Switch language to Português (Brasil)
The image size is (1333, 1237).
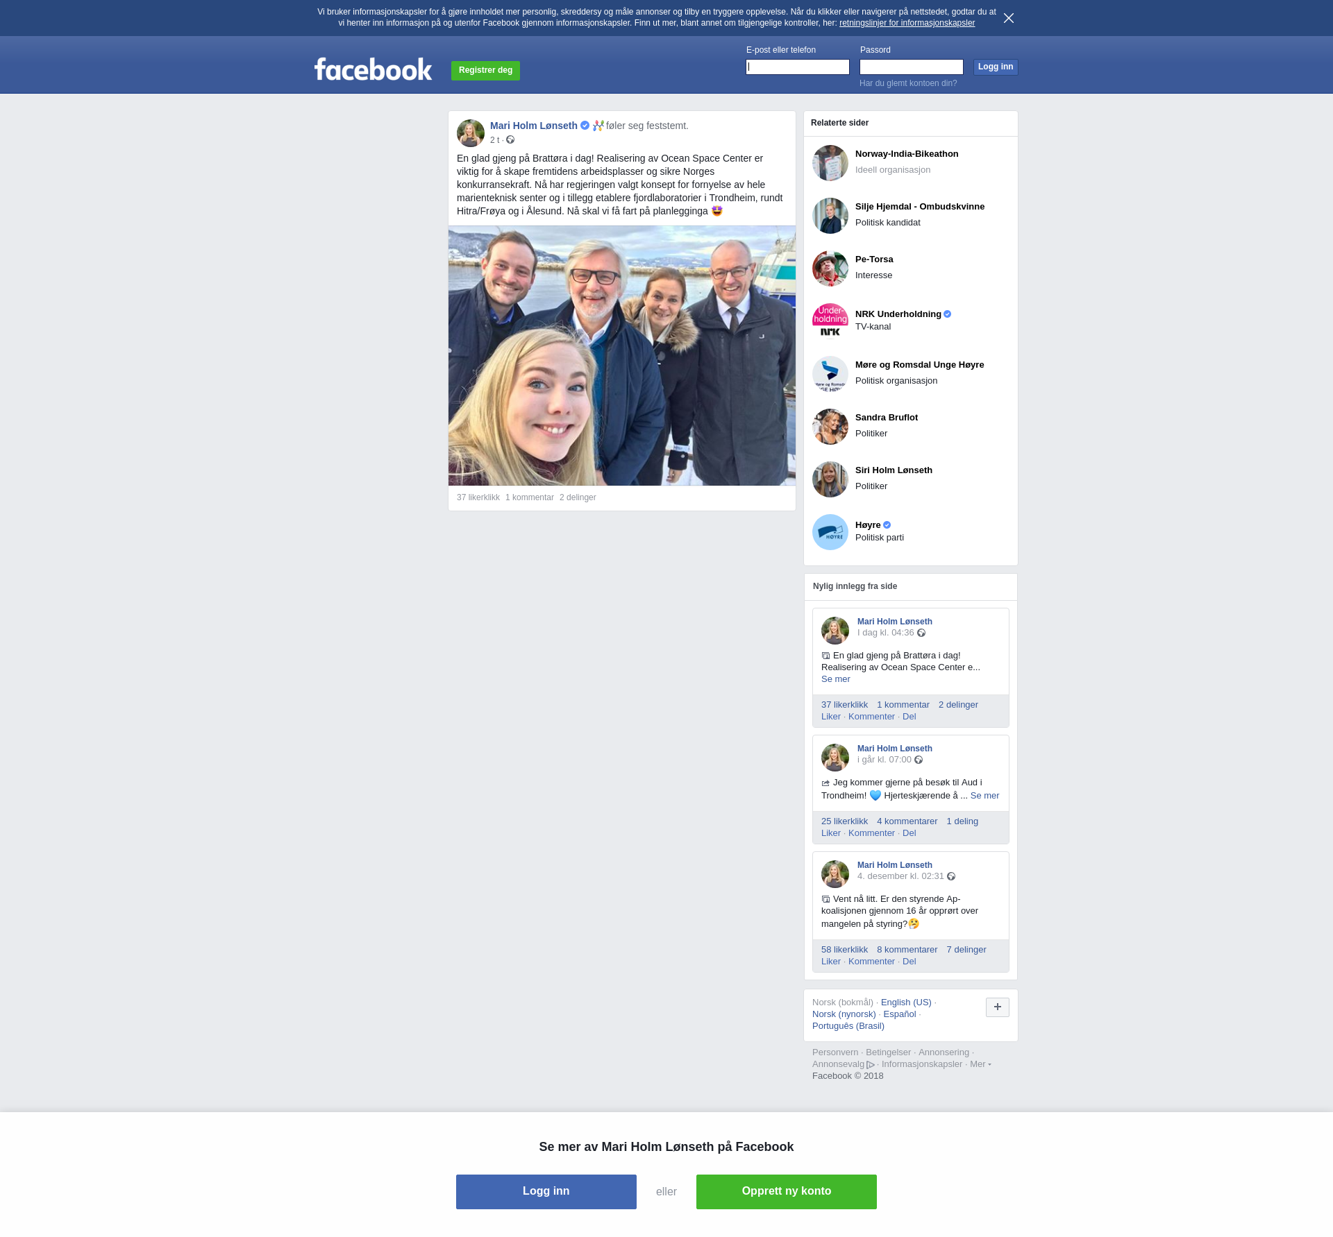pos(848,1026)
